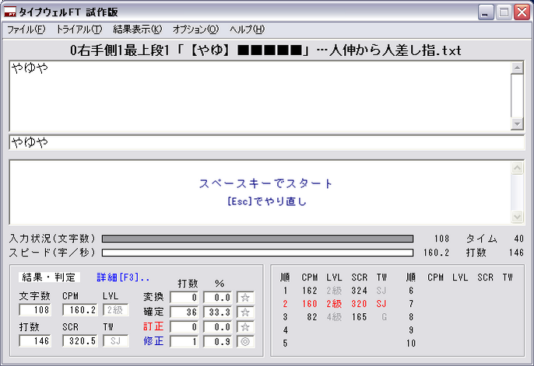Click the TW field showing SJ
The image size is (534, 366).
[116, 341]
